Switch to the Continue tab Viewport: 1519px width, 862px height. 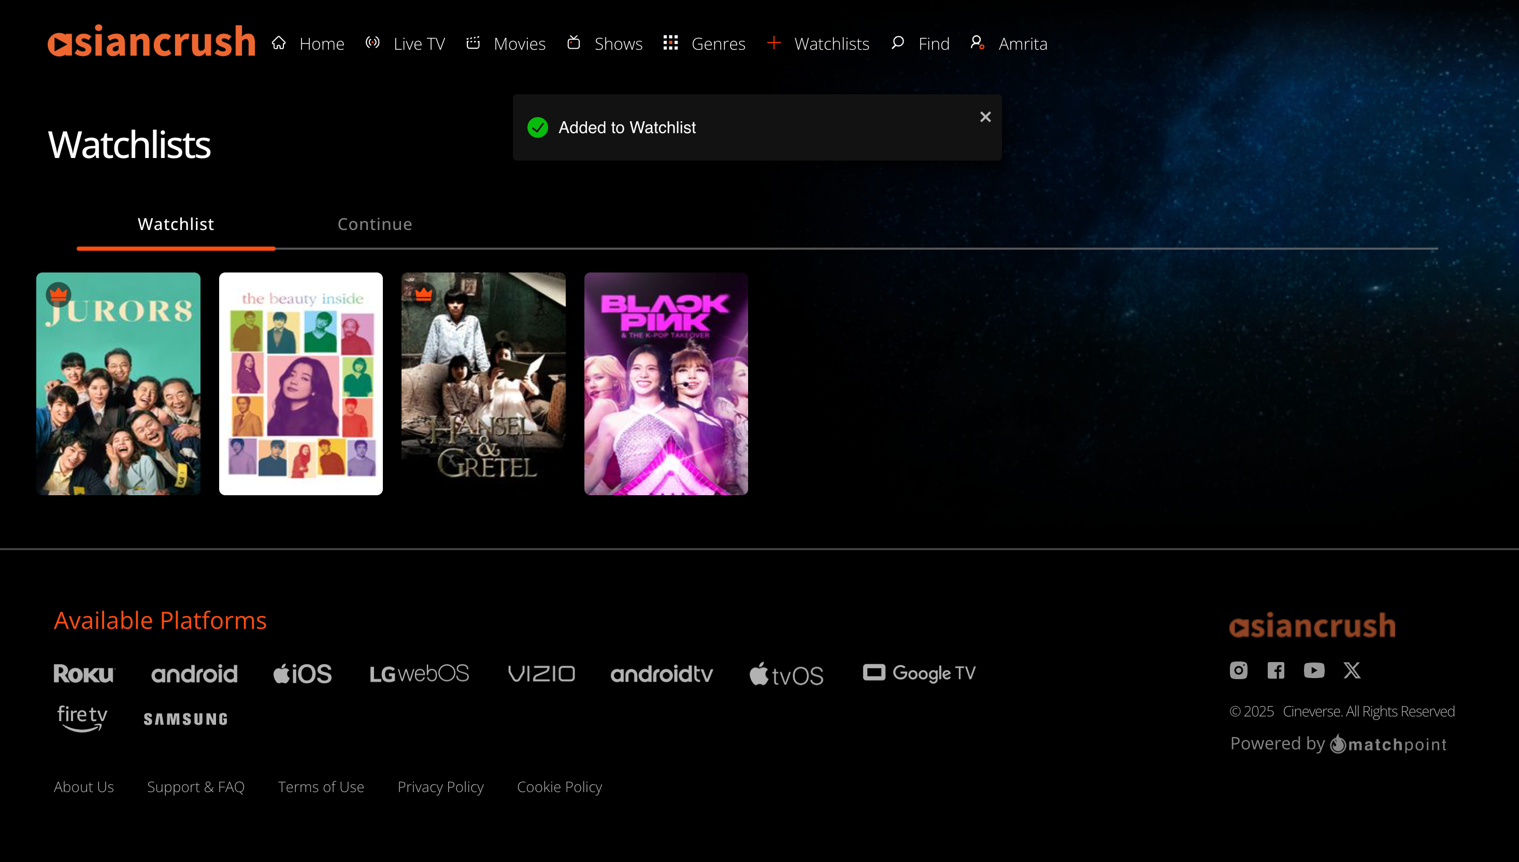tap(375, 224)
